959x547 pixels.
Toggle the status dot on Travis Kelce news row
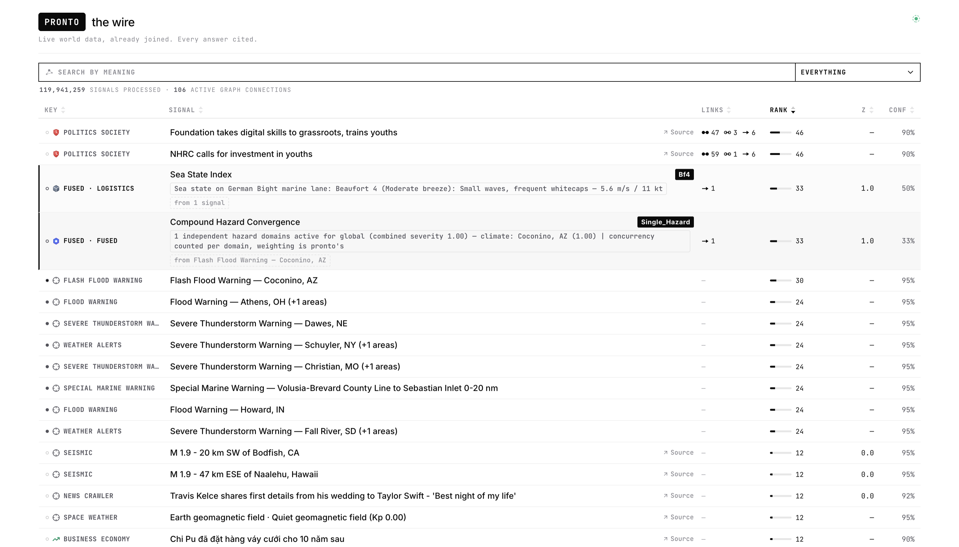click(47, 496)
